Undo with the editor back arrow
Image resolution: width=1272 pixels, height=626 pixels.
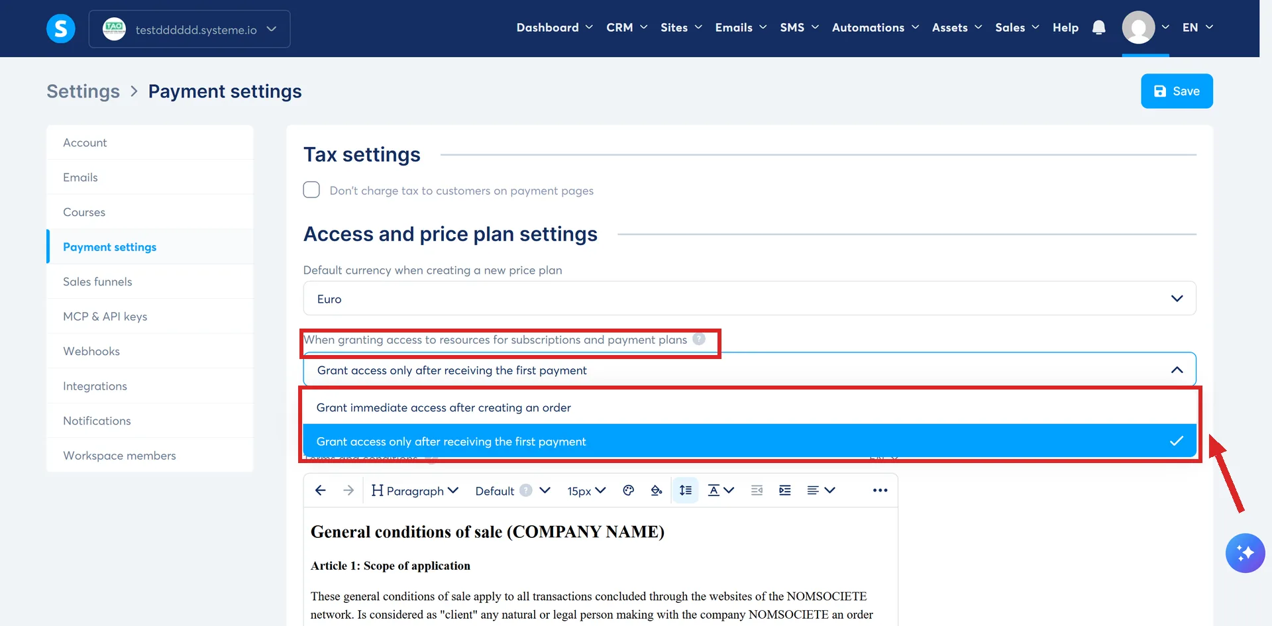pyautogui.click(x=321, y=490)
